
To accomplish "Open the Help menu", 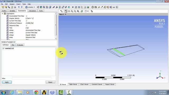I will pyautogui.click(x=29, y=4).
